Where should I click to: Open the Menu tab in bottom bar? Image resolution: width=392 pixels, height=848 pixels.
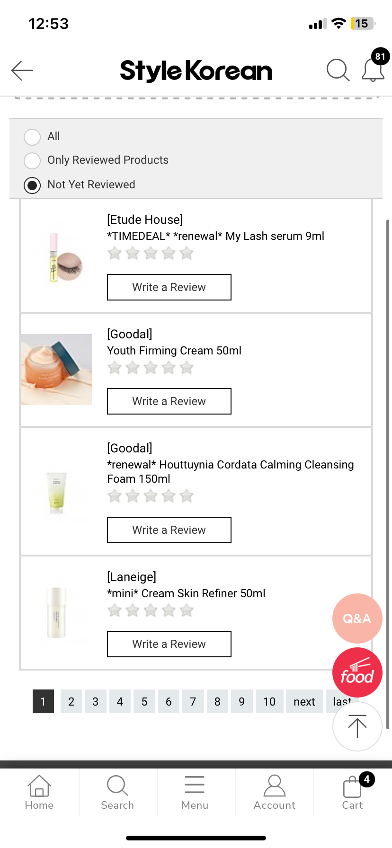[195, 792]
